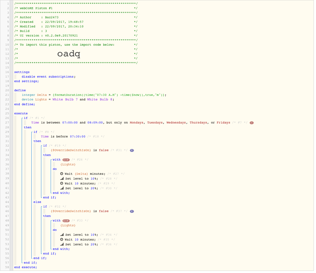Click the C|P badge beside comment #26
This screenshot has height=273, width=316.
tap(66, 160)
